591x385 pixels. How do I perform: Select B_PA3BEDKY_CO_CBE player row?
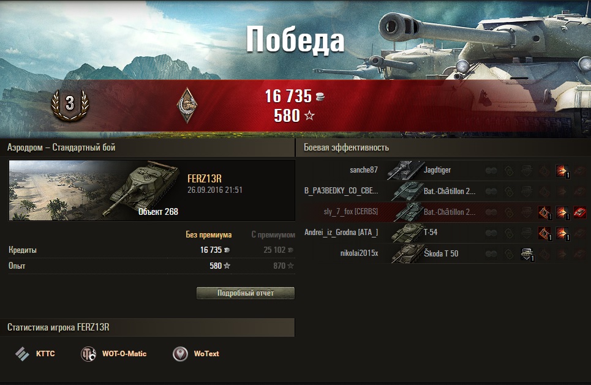click(445, 191)
